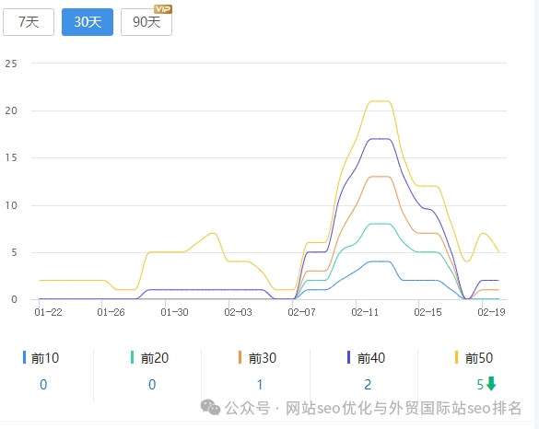
Task: Toggle the 前50 legend series
Action: tap(474, 358)
